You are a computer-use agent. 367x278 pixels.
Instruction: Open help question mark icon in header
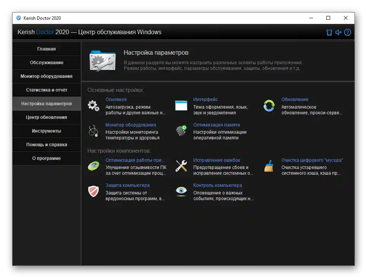[348, 32]
